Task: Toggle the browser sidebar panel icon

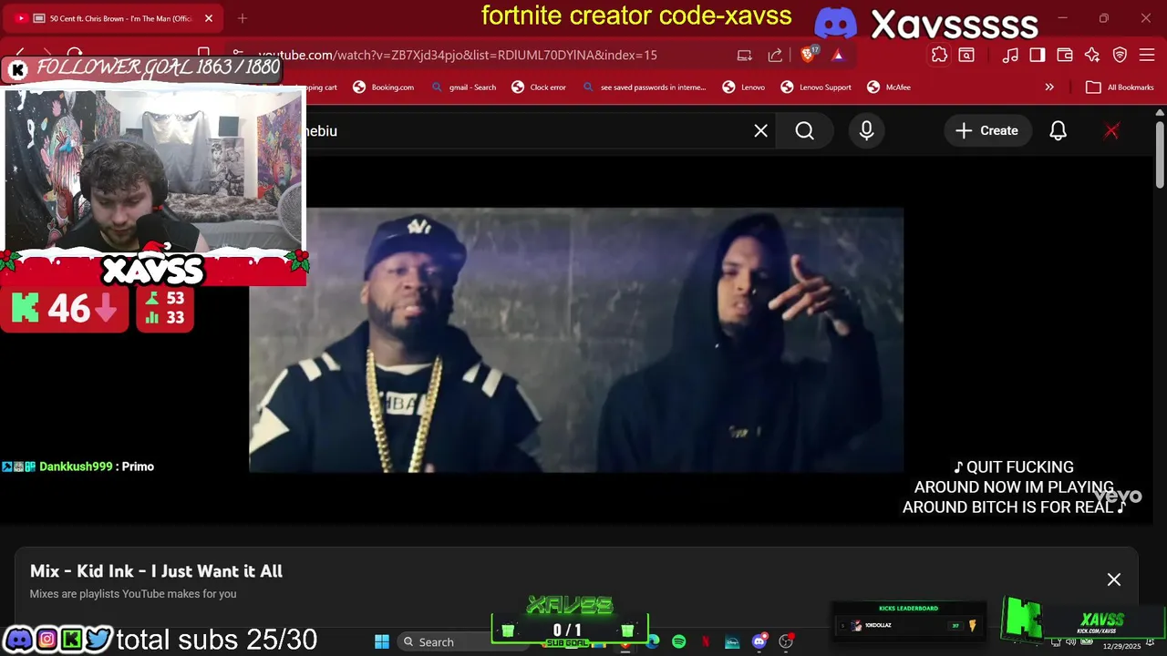Action: 1038,55
